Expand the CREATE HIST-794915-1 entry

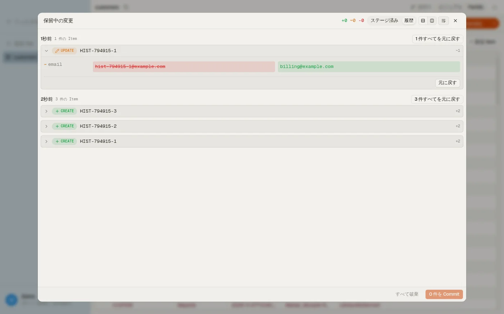(46, 141)
